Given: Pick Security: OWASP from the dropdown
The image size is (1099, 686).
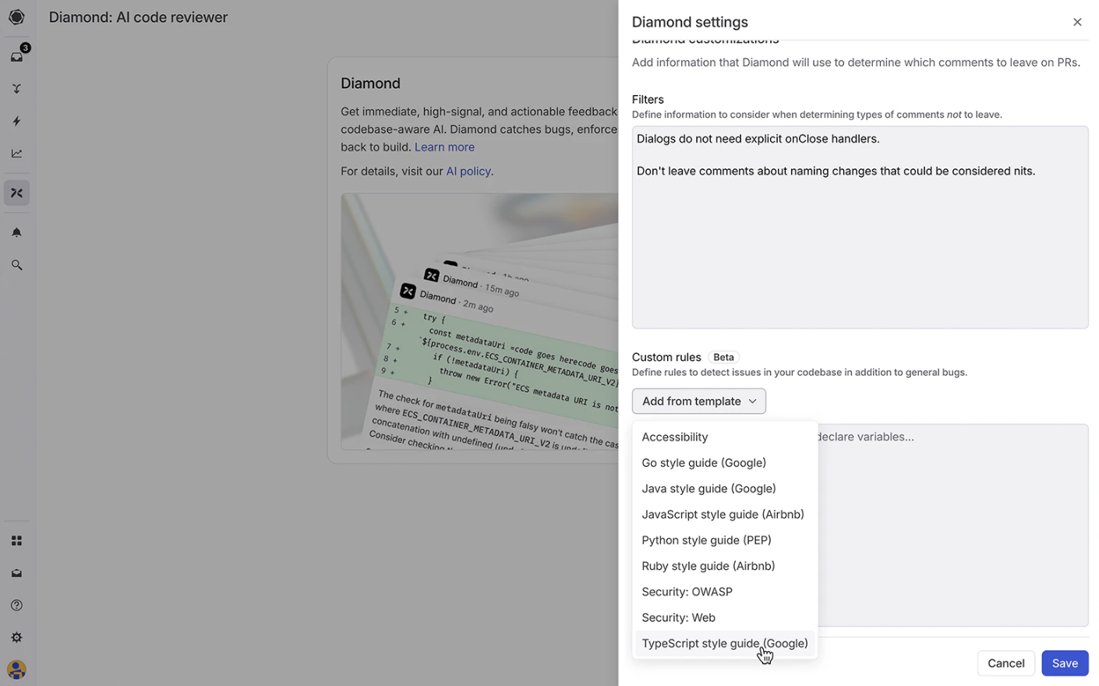Looking at the screenshot, I should pyautogui.click(x=687, y=592).
